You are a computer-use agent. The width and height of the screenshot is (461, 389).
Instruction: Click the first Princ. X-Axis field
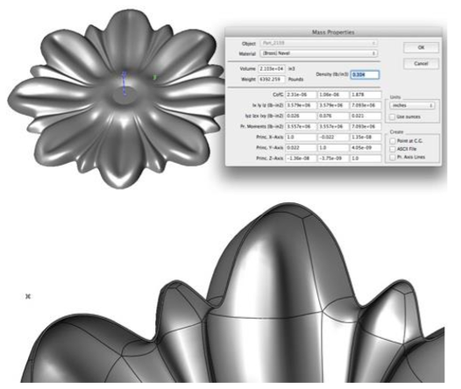tap(301, 138)
